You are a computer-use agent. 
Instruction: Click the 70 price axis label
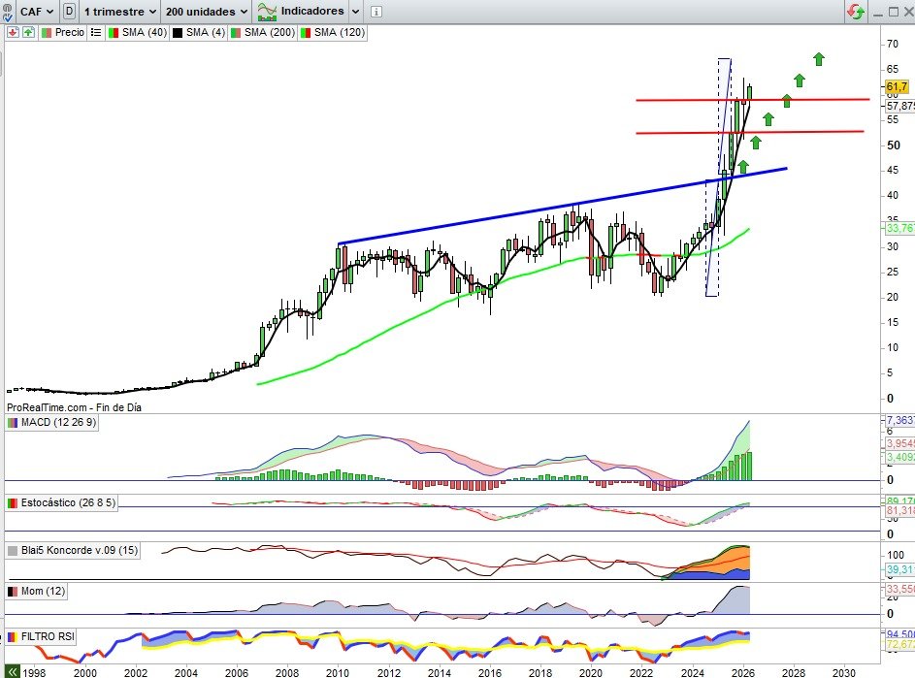tap(893, 44)
